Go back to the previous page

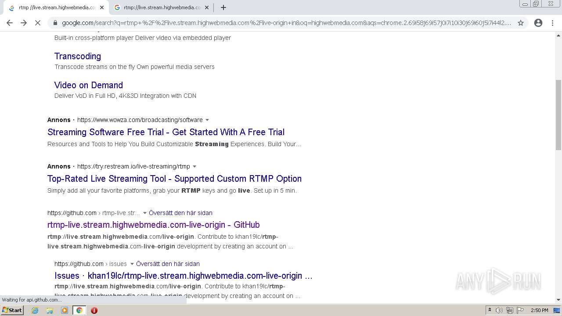point(10,23)
